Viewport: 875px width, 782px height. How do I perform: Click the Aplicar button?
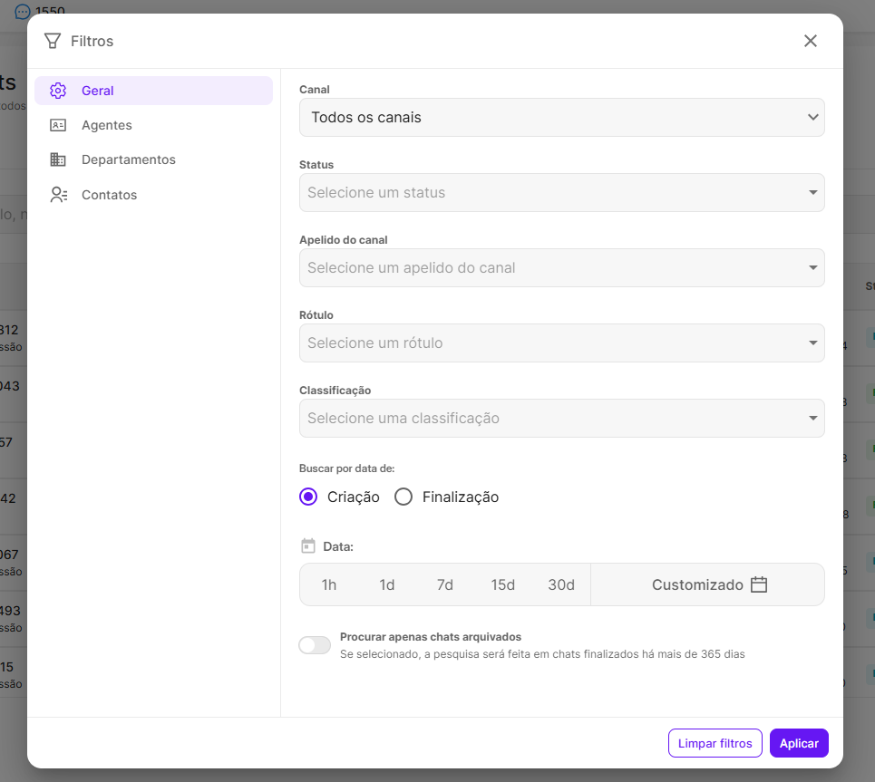tap(798, 743)
